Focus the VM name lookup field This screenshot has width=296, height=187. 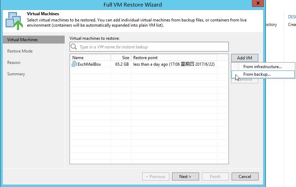pos(149,47)
